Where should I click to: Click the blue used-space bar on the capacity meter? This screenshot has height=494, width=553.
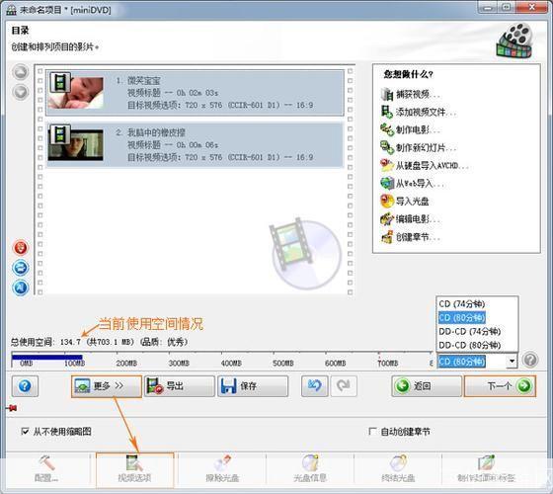click(47, 357)
